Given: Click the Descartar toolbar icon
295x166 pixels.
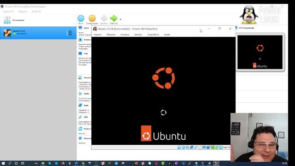Looking at the screenshot, I should (x=104, y=18).
